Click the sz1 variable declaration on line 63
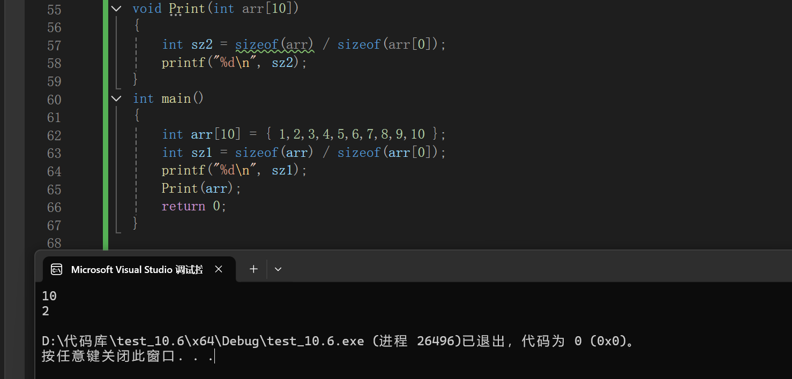Screen dimensions: 792x379 (201, 153)
